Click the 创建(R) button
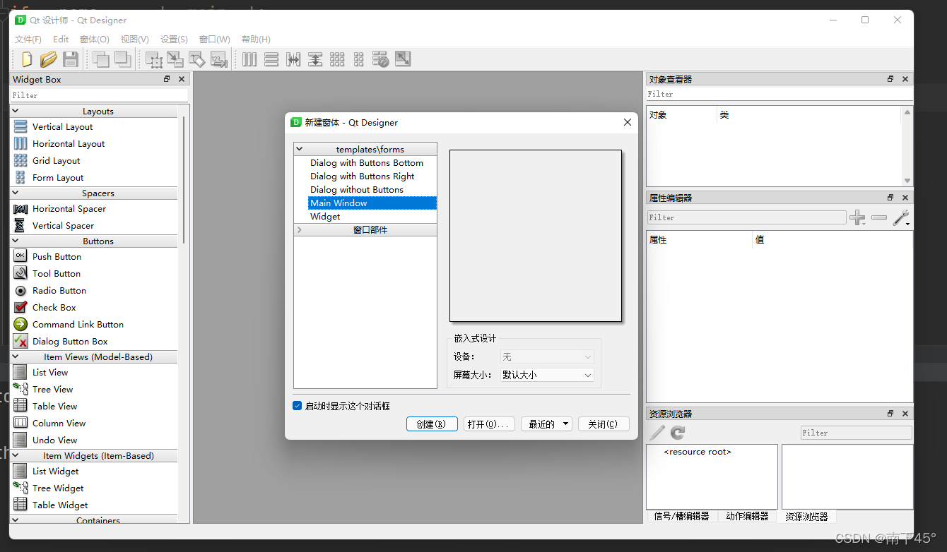This screenshot has height=552, width=947. coord(432,424)
